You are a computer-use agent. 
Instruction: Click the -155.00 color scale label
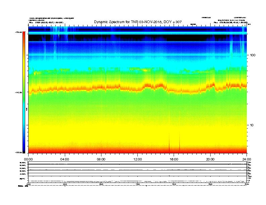point(18,152)
